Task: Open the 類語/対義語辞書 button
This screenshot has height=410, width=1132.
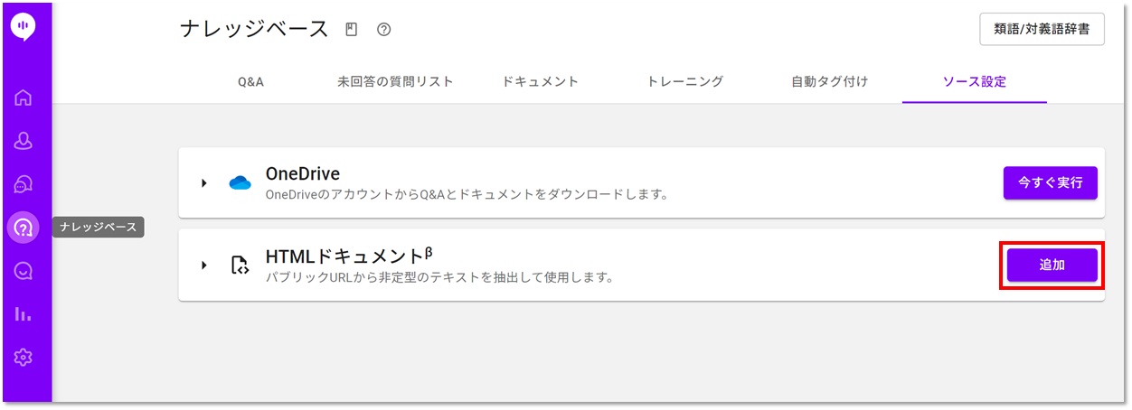Action: point(1042,29)
